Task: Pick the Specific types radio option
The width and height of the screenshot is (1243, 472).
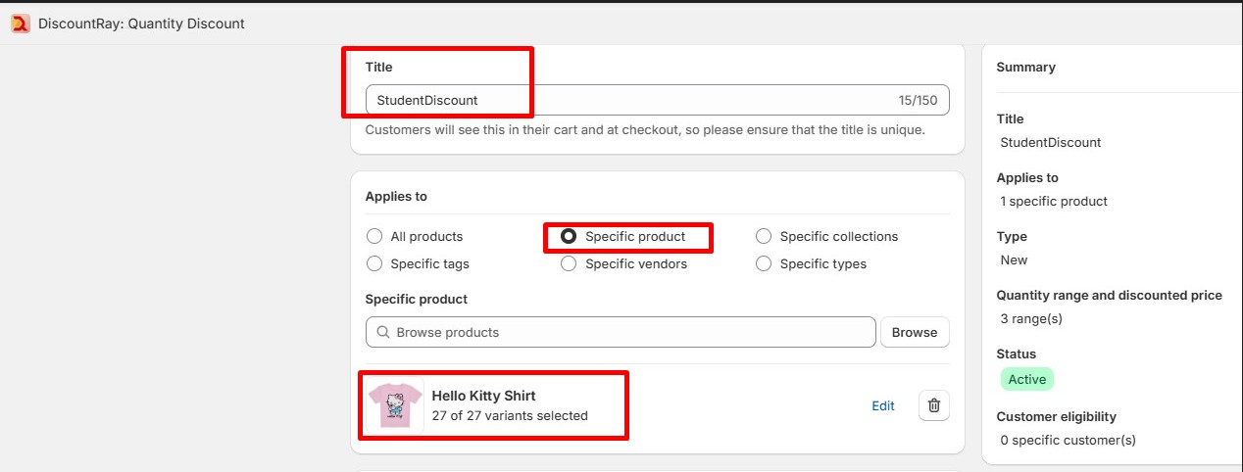Action: tap(764, 263)
